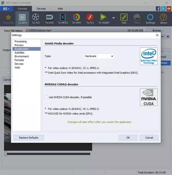
Task: Close the Settings dialog with X
Action: [157, 35]
